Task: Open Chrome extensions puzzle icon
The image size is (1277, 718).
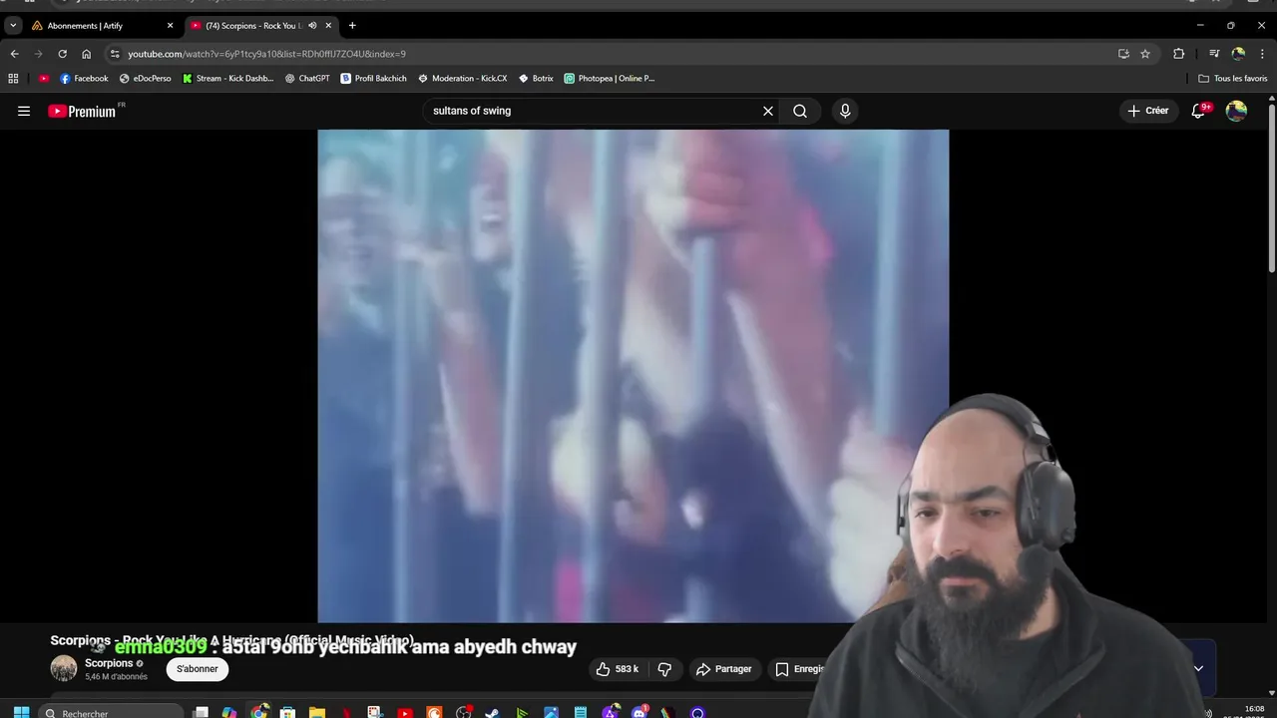Action: (x=1178, y=54)
